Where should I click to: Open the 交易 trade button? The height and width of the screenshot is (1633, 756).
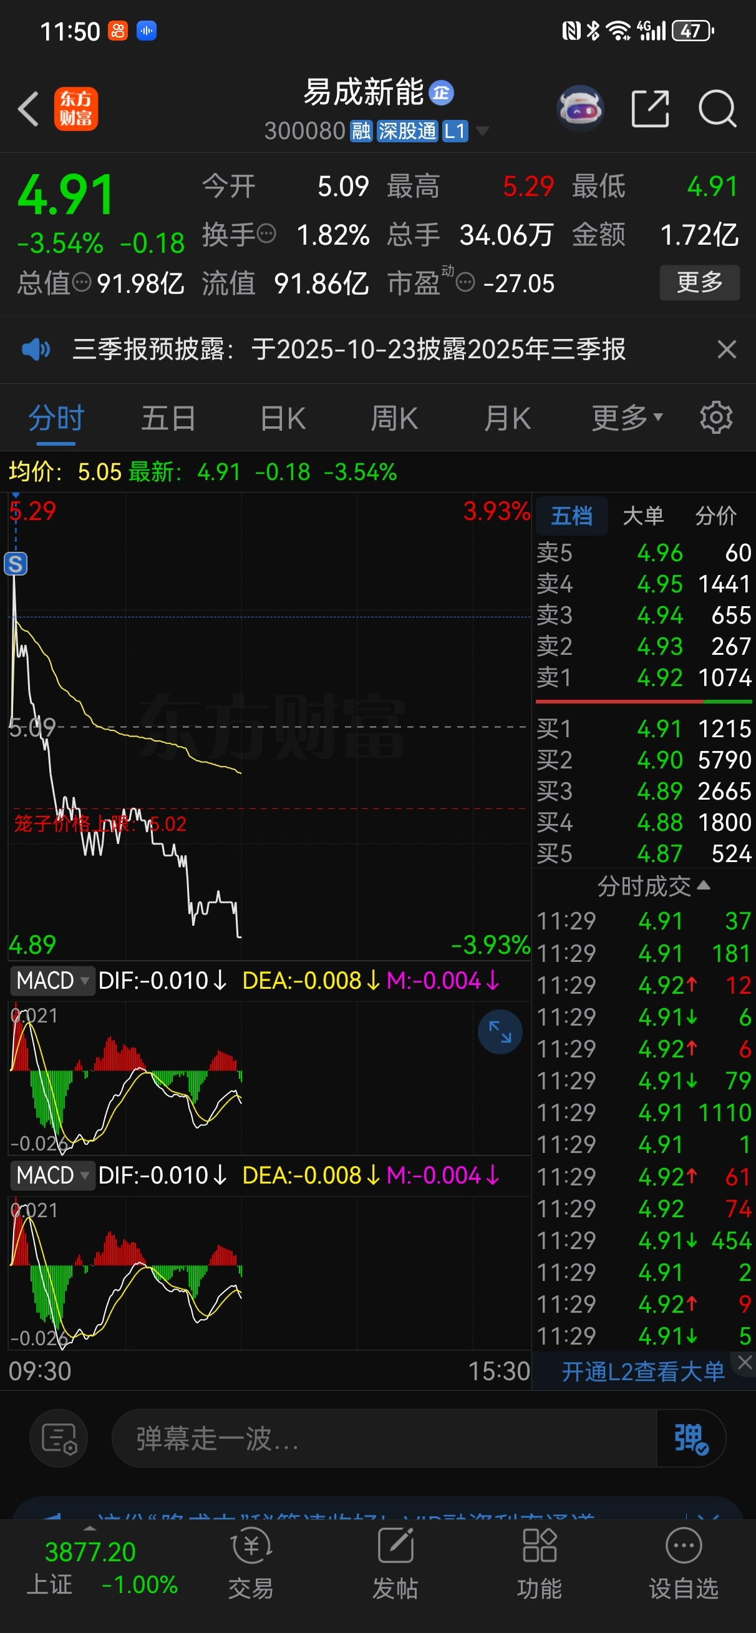pyautogui.click(x=251, y=1563)
